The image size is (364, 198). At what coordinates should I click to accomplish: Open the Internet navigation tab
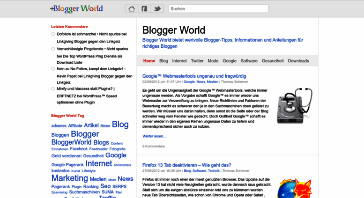[x=179, y=61]
